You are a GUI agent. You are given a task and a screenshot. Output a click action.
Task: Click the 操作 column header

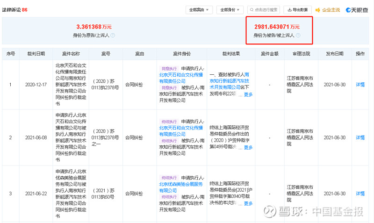360,54
